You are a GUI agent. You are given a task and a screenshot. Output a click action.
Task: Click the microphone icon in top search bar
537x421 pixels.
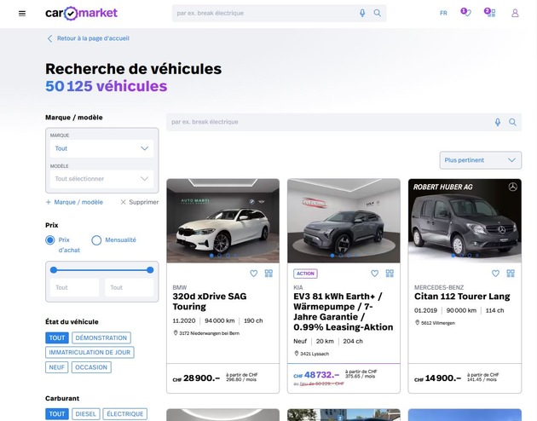[x=362, y=13]
